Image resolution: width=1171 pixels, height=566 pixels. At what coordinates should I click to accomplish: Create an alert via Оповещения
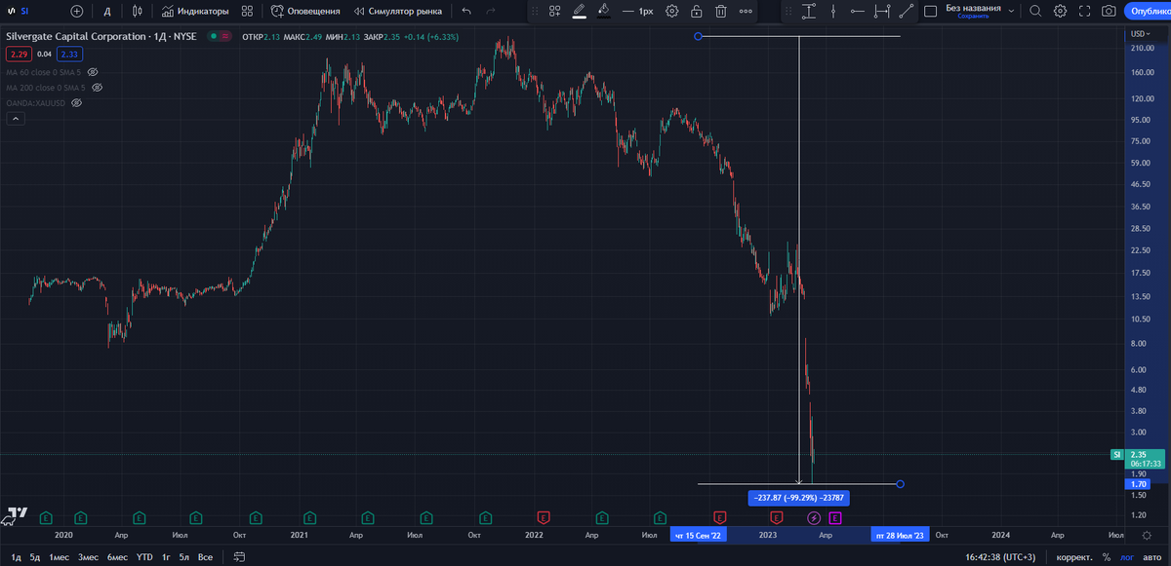point(306,11)
